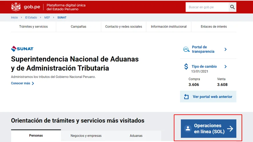Go to Inicio in breadcrumb
The image size is (253, 142).
pyautogui.click(x=14, y=18)
